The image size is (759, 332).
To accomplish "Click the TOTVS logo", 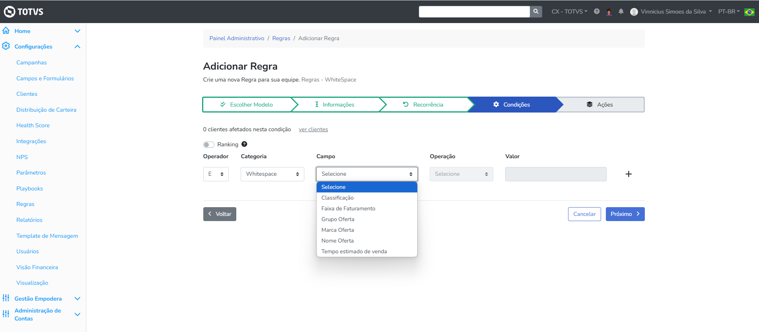I will [x=24, y=12].
